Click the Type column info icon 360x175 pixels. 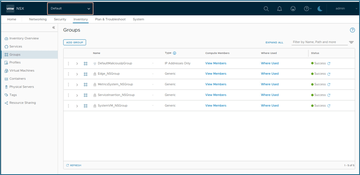click(175, 53)
